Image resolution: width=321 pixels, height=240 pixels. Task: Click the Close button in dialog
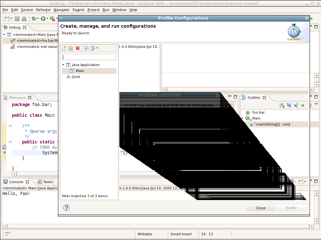click(261, 208)
